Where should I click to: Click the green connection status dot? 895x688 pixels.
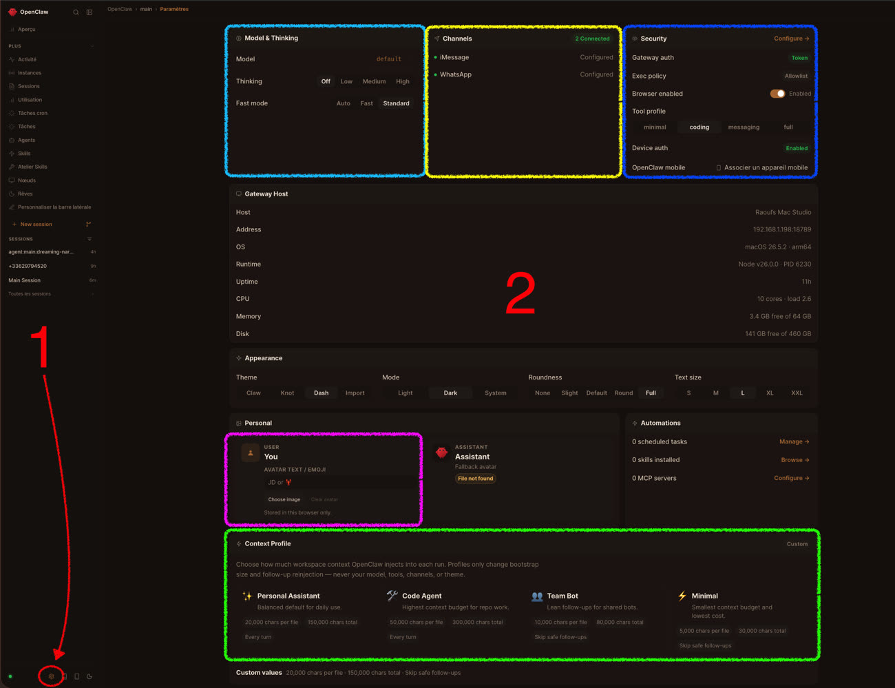[x=10, y=676]
